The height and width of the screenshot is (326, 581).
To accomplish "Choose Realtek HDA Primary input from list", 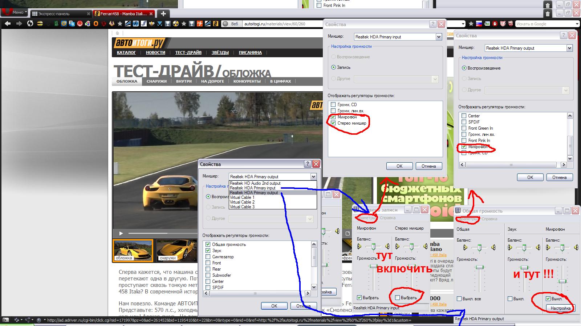I will [x=253, y=188].
